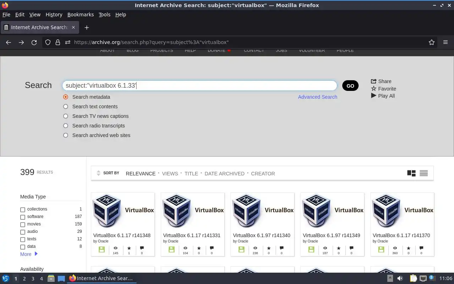Check the software media type box
The image size is (454, 284).
click(x=23, y=217)
